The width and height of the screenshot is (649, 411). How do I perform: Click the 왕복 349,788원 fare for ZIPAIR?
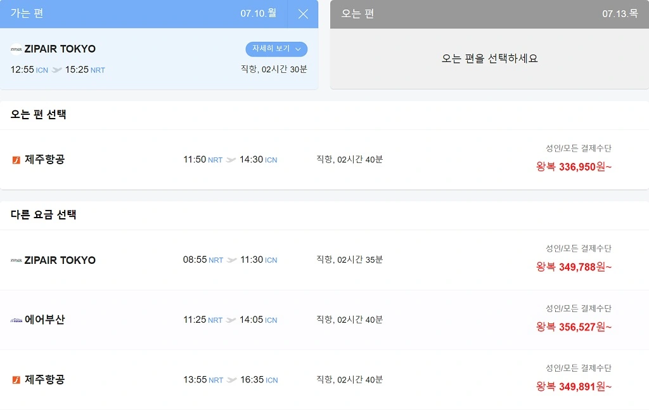click(573, 266)
